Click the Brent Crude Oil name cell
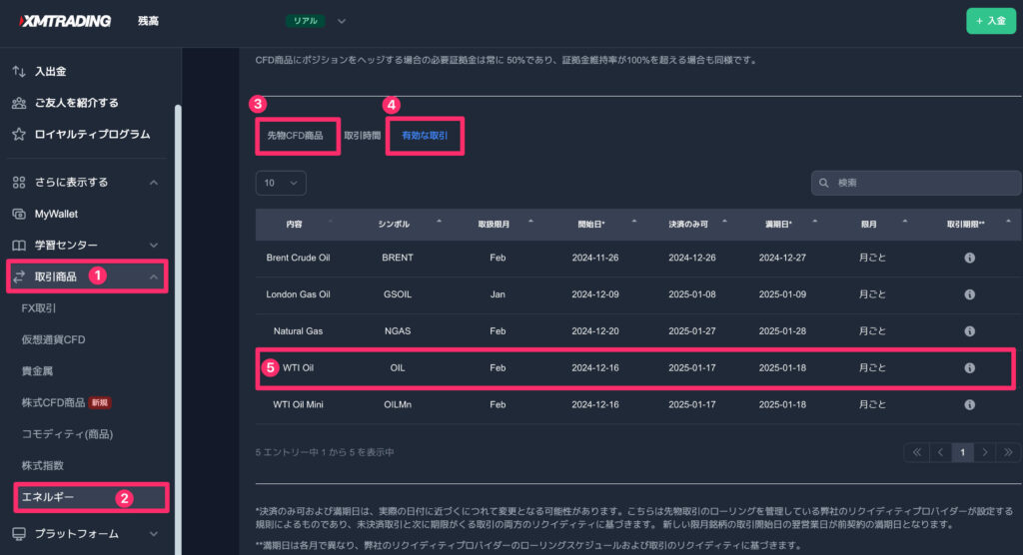The height and width of the screenshot is (555, 1023). click(298, 258)
